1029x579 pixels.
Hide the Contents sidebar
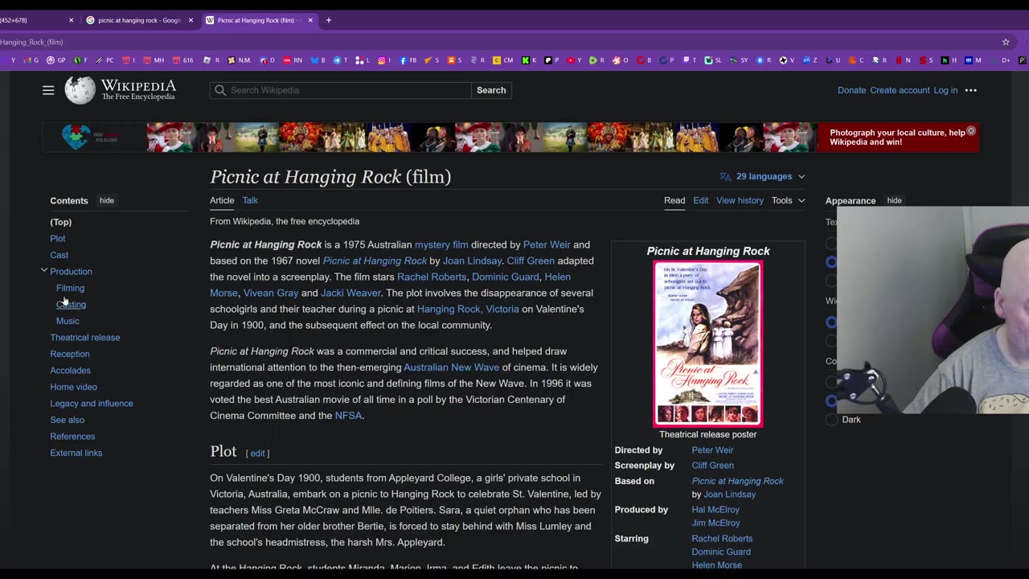pos(106,200)
